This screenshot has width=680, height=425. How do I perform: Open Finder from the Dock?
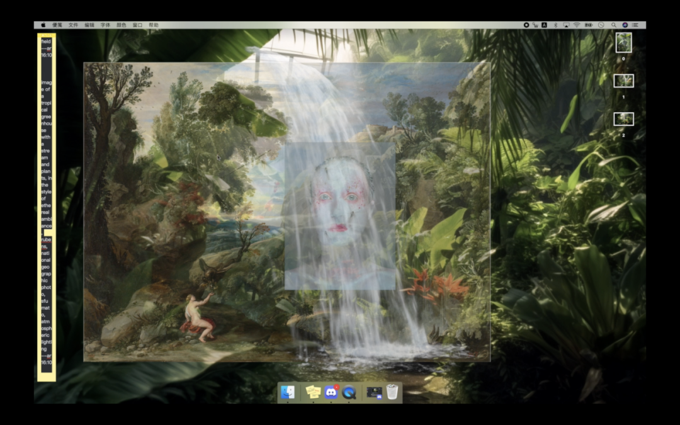tap(288, 392)
